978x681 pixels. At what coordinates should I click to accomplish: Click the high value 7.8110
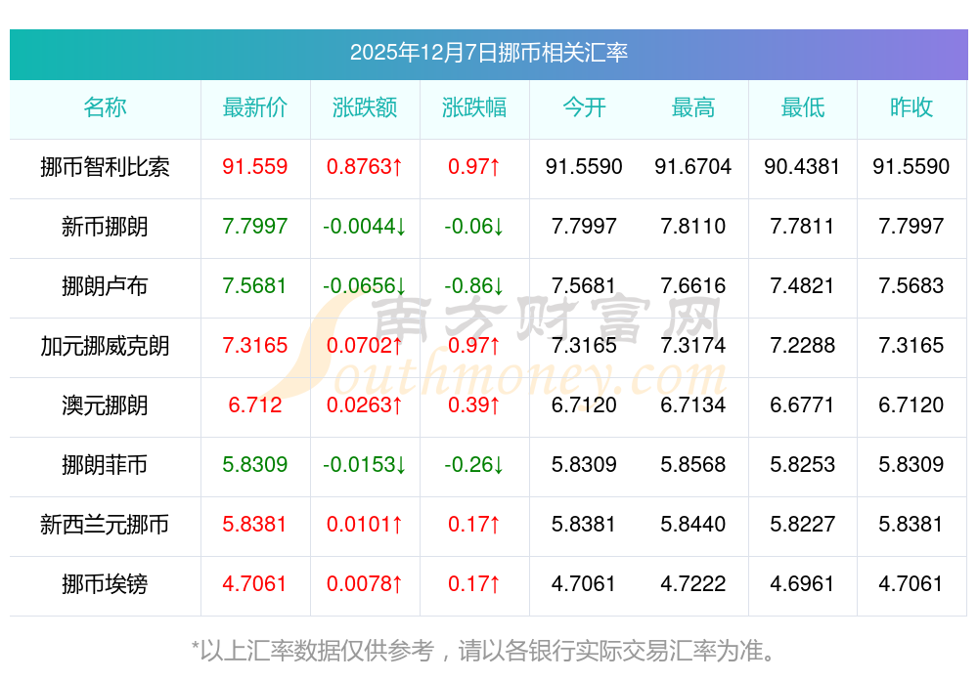click(x=693, y=226)
